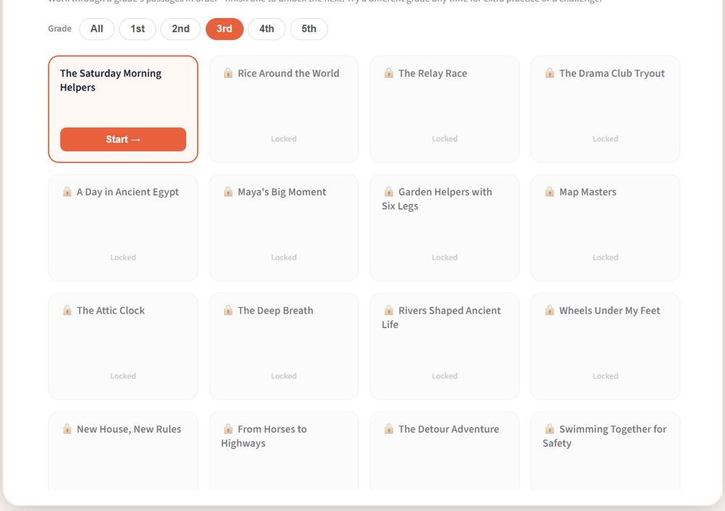Click the Garden Helpers with Six Legs title

(x=437, y=199)
